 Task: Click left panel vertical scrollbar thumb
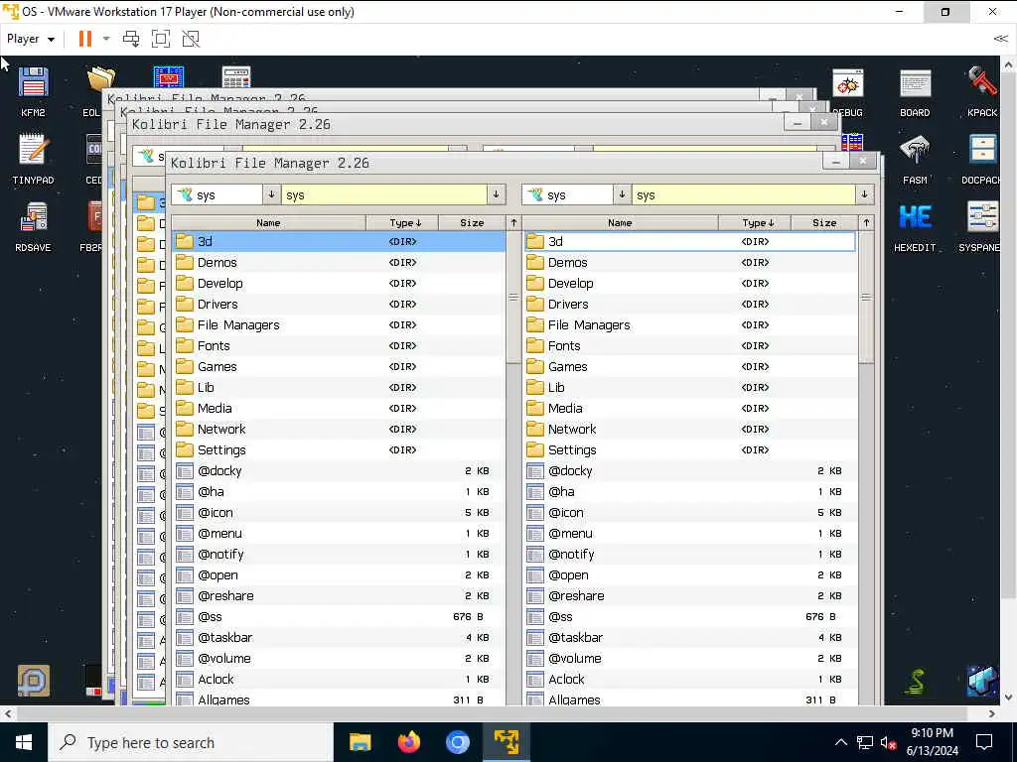tap(513, 298)
